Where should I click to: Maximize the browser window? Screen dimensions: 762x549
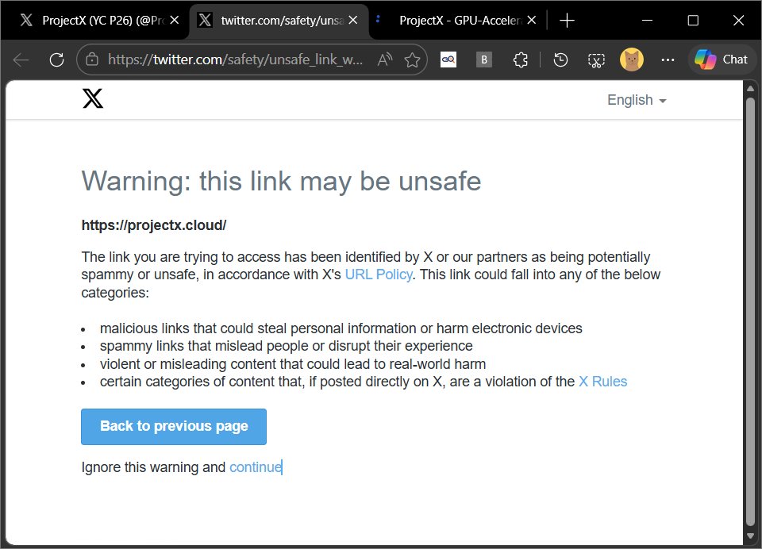tap(693, 21)
